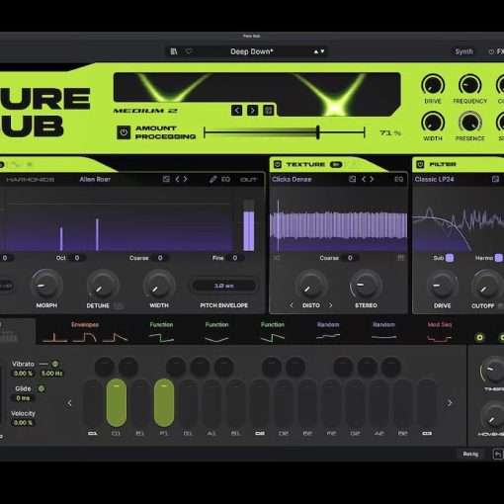Toggle the Texture section power button
Screen dimensions: 504x504
[278, 164]
